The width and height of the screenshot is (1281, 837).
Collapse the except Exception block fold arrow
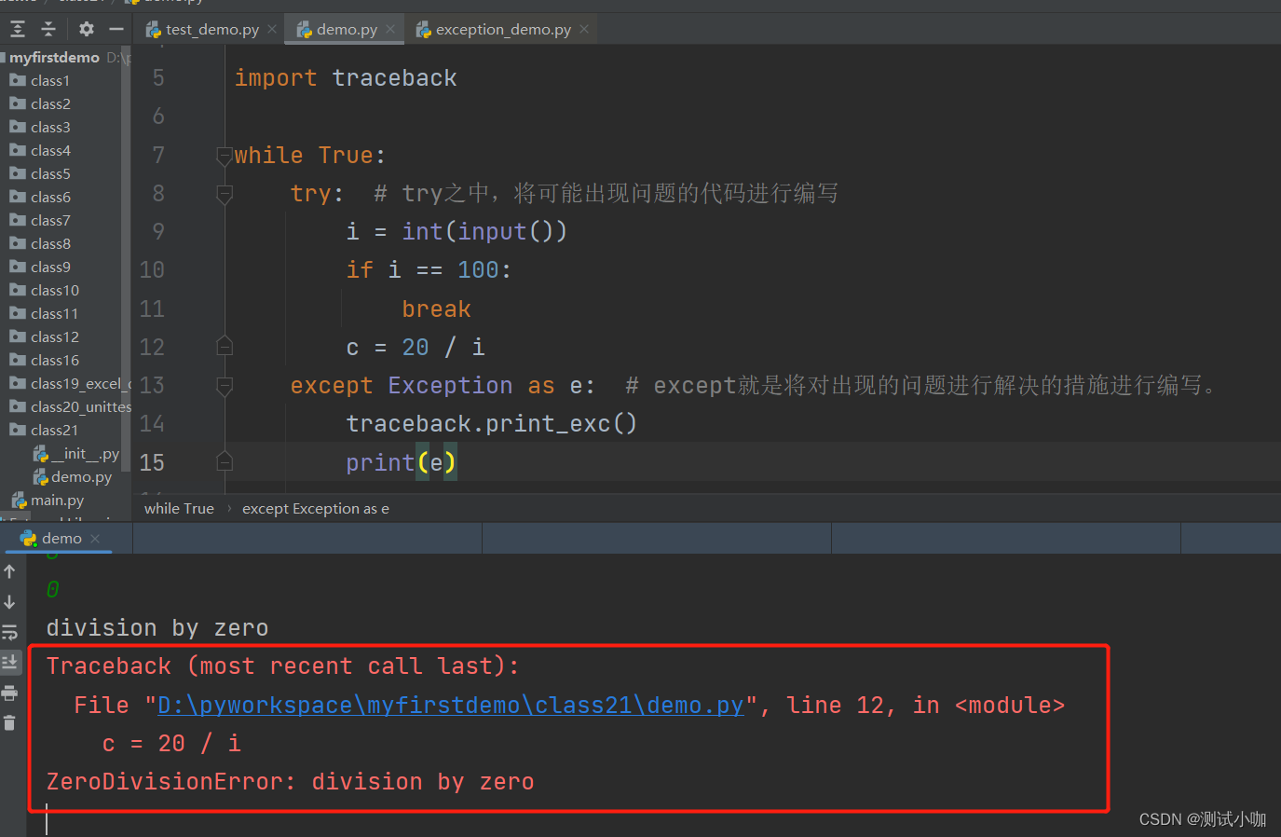coord(225,384)
